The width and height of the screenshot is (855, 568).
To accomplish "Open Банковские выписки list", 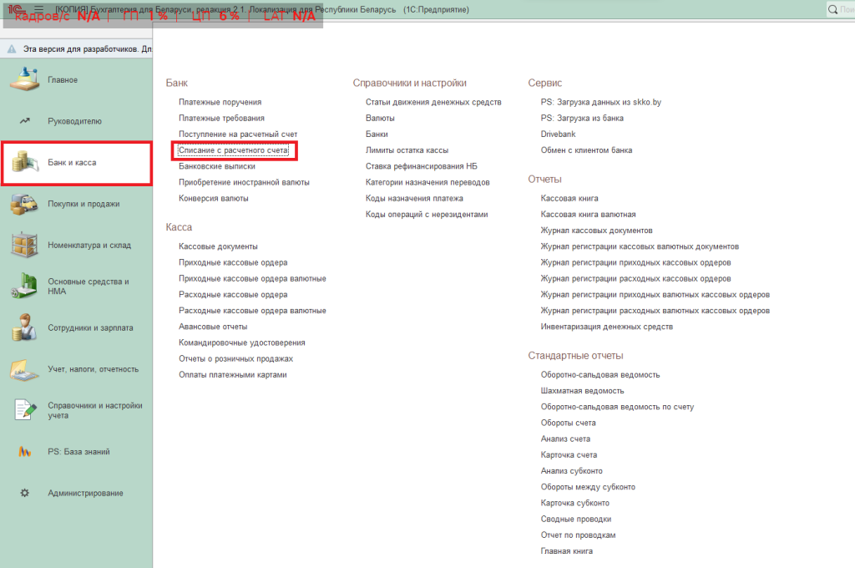I will coord(216,166).
